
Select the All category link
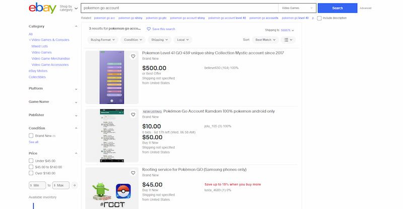pyautogui.click(x=31, y=34)
